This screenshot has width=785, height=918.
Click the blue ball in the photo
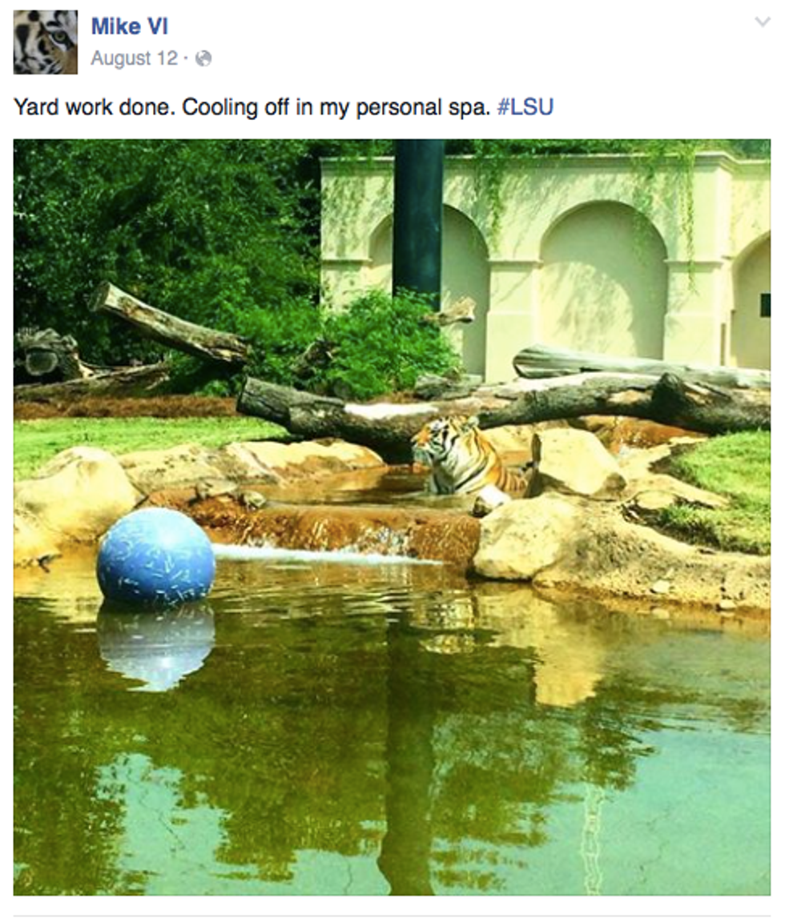point(156,556)
